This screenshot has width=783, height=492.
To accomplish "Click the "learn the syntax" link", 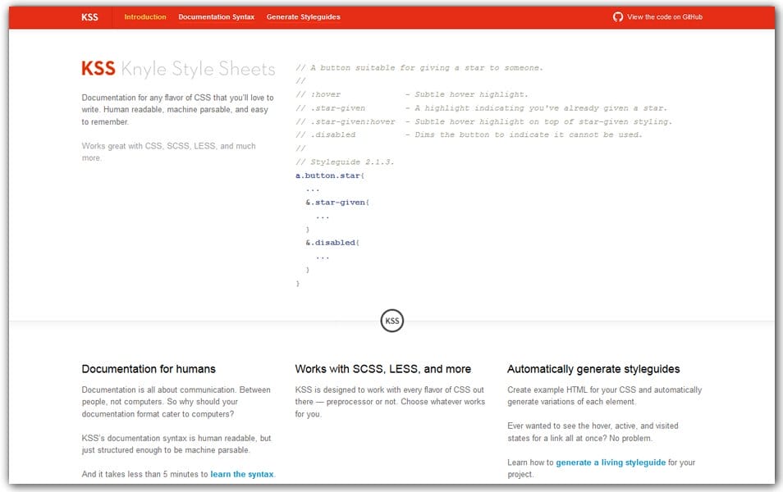I will [241, 474].
